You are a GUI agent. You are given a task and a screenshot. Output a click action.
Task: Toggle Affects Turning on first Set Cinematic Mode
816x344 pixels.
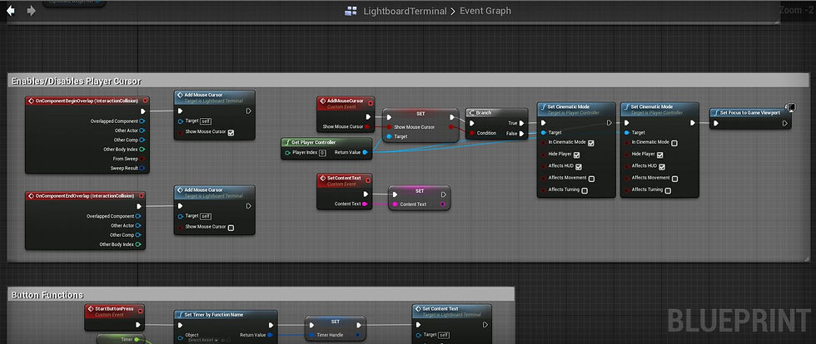tap(585, 191)
